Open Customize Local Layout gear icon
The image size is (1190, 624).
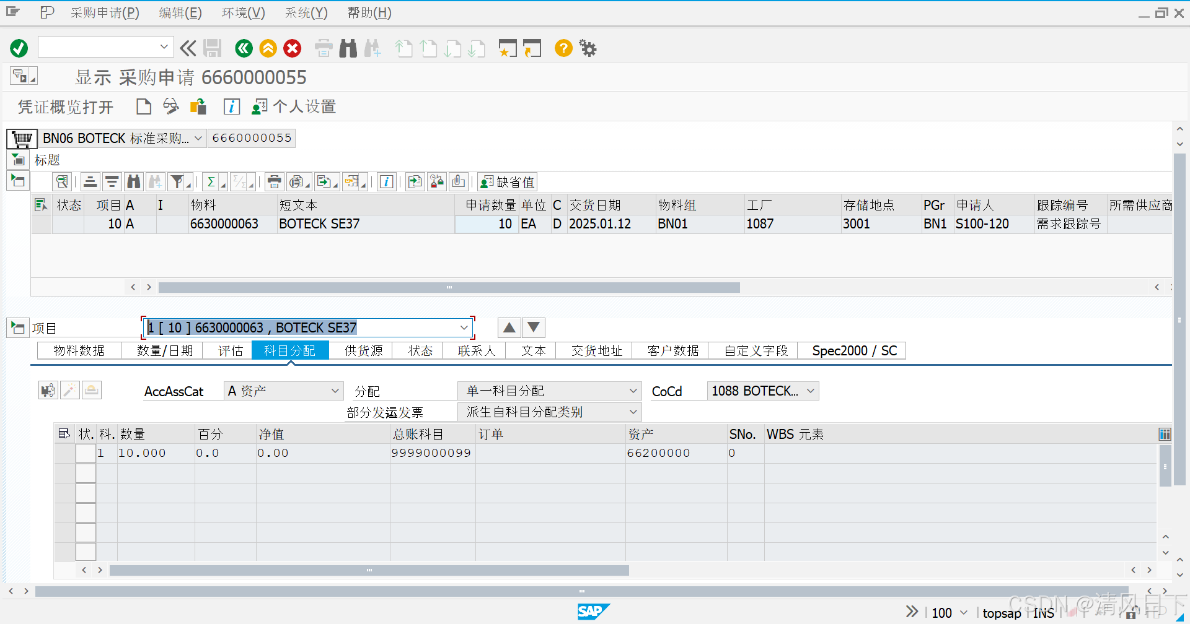587,48
